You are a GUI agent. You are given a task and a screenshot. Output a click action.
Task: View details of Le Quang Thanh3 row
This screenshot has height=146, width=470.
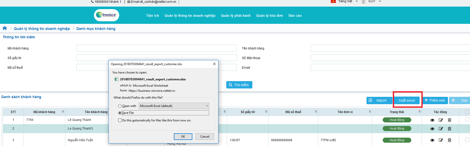[x=432, y=129]
